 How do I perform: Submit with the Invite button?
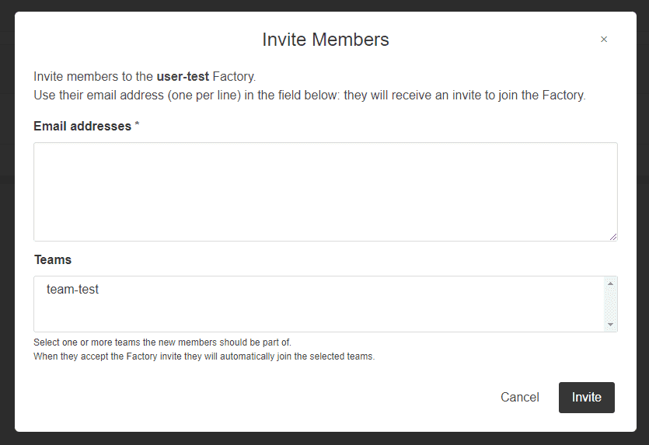pyautogui.click(x=586, y=397)
